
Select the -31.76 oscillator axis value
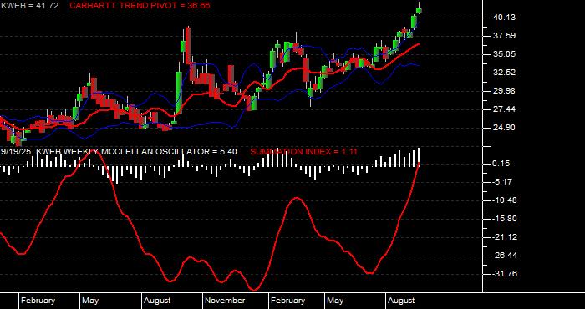pos(504,274)
